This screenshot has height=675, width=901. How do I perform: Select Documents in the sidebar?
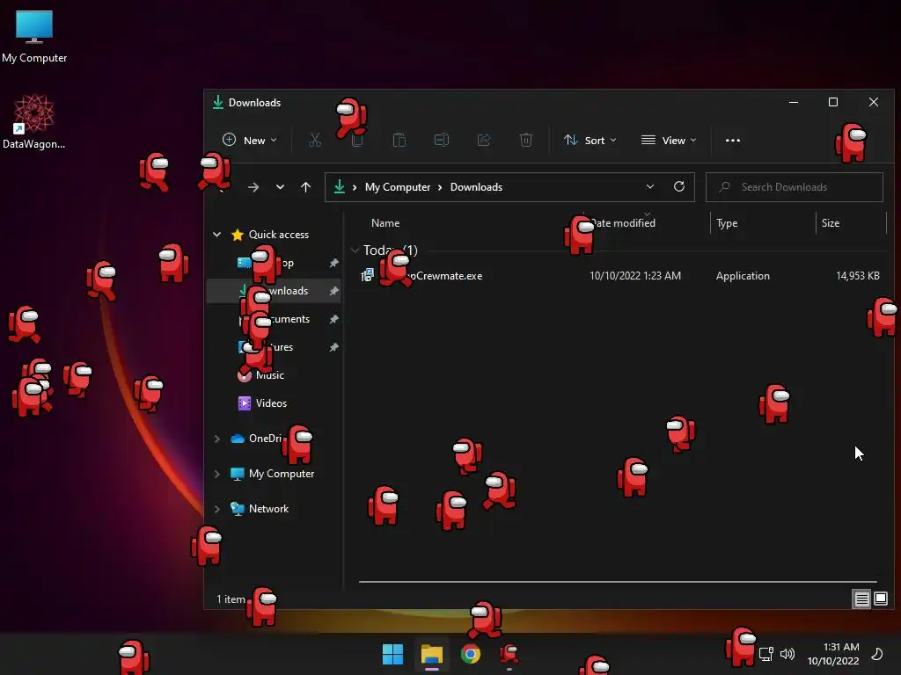275,319
